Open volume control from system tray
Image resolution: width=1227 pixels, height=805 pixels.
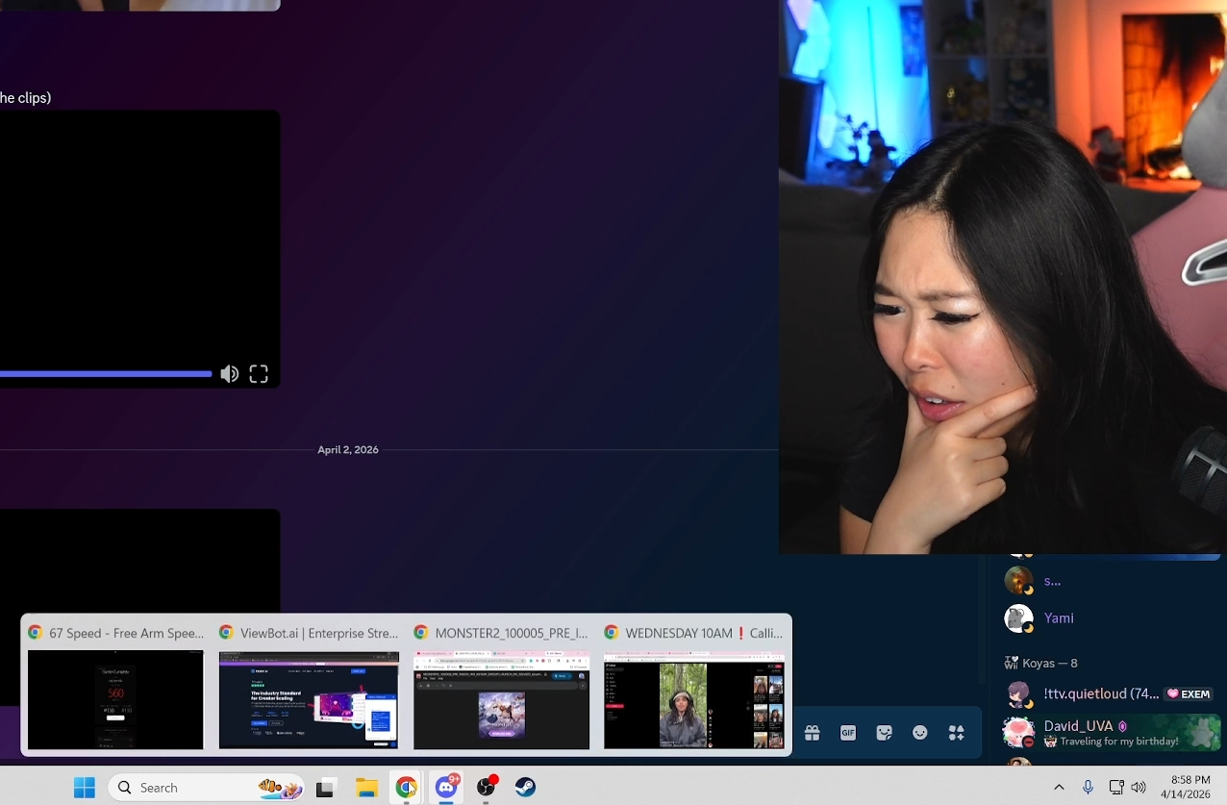(1139, 788)
